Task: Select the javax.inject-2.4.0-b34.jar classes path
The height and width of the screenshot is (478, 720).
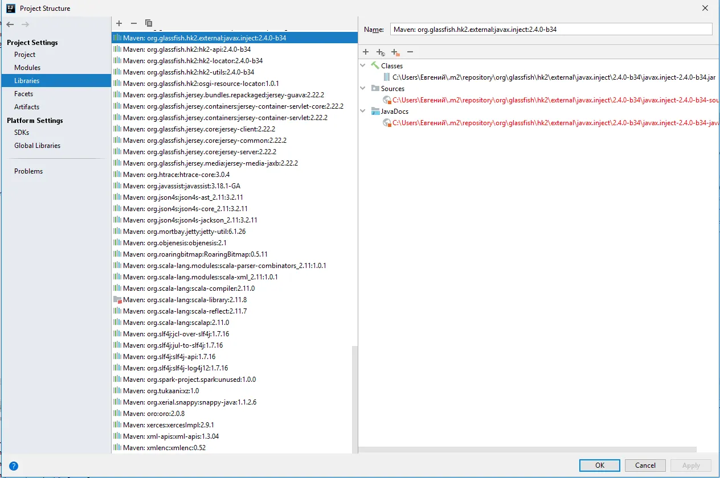Action: 554,77
